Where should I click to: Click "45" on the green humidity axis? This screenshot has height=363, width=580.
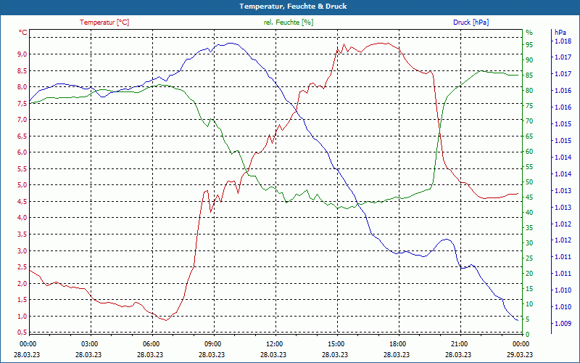529,197
